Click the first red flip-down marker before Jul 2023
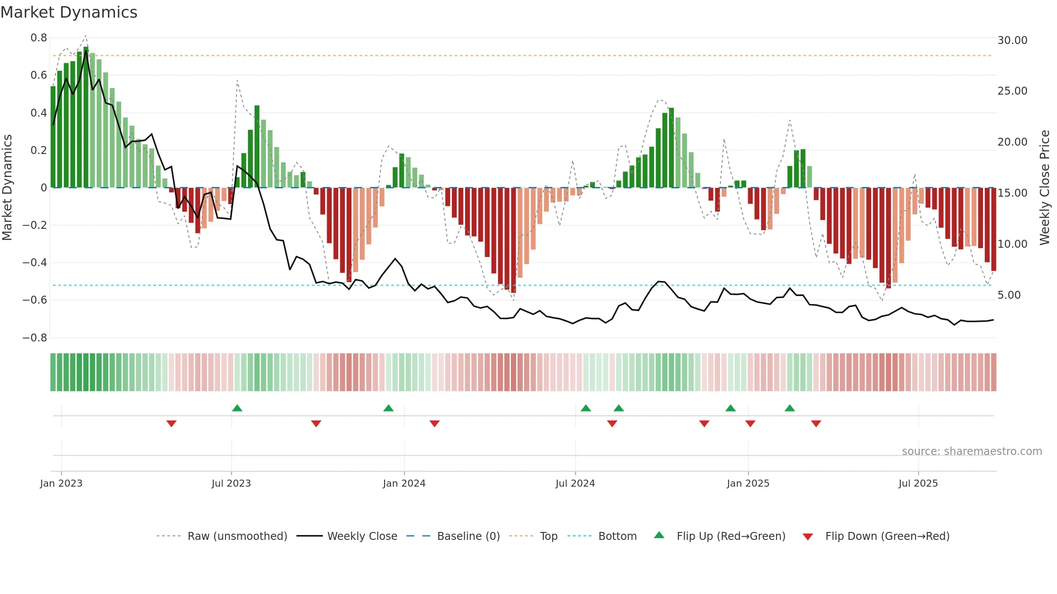1057x594 pixels. click(x=172, y=424)
